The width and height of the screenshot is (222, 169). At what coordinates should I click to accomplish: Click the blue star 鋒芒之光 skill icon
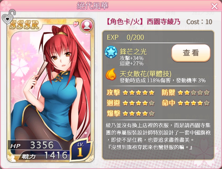click(x=111, y=52)
